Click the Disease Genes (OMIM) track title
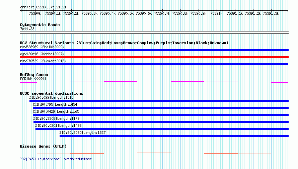 click(x=43, y=146)
